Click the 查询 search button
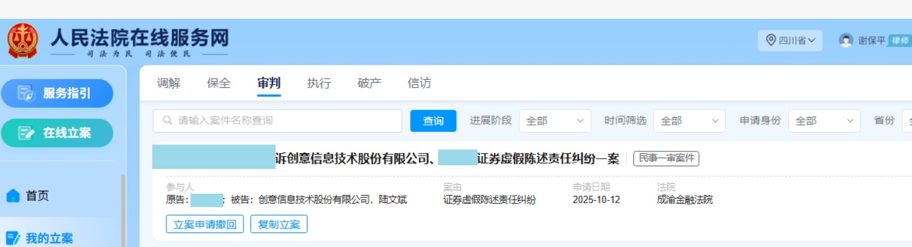912x247 pixels. [433, 120]
